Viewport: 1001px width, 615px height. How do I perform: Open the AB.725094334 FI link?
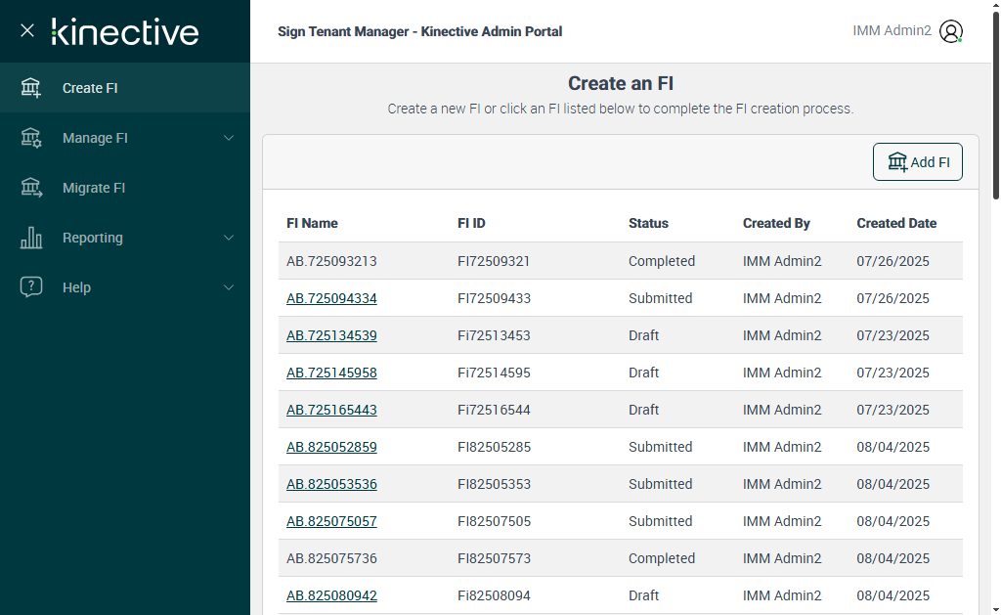click(331, 298)
